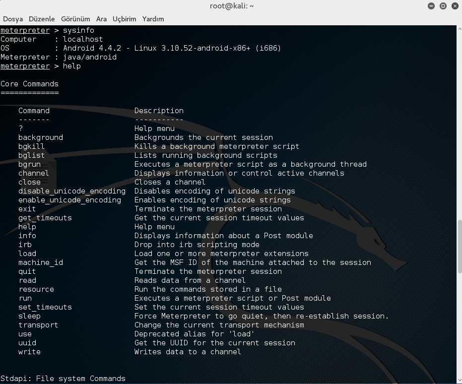Open the Dosya menu
This screenshot has width=462, height=384.
[13, 19]
